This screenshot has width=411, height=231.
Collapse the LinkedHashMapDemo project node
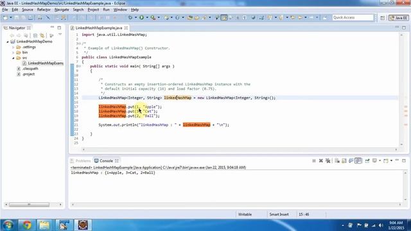(x=8, y=42)
